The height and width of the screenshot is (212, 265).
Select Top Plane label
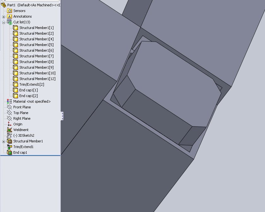[21, 113]
